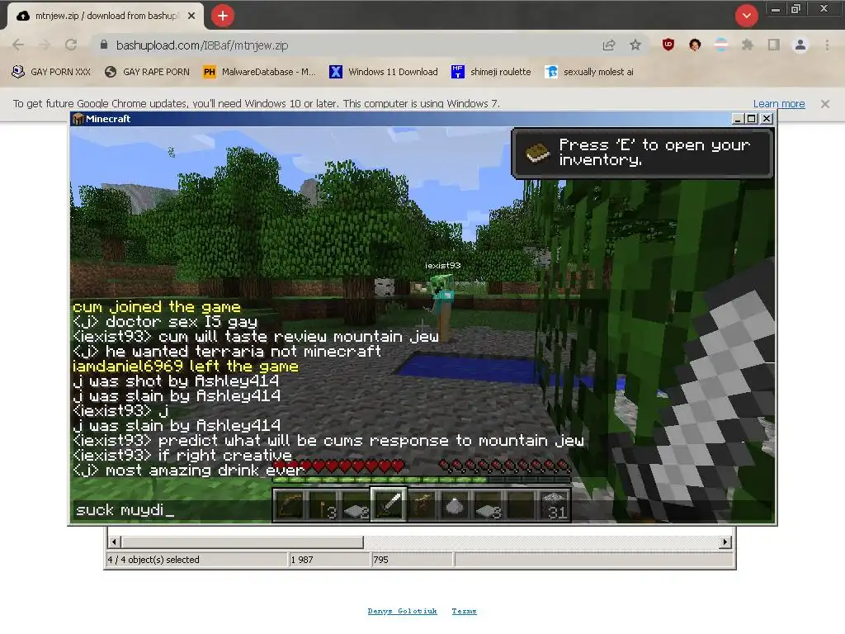Switch to the mtnjew.zip download tab
The width and height of the screenshot is (845, 634).
pos(106,17)
